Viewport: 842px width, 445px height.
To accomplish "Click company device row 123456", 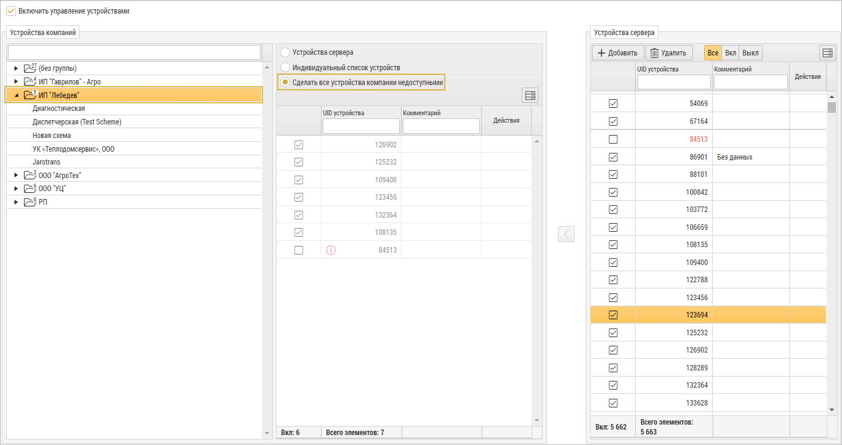I will point(403,197).
